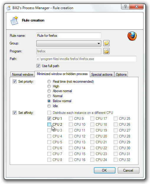
Task: Click the help question mark button
Action: (125, 6)
